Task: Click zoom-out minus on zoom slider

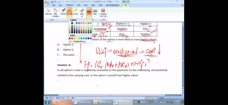Action: point(166,98)
